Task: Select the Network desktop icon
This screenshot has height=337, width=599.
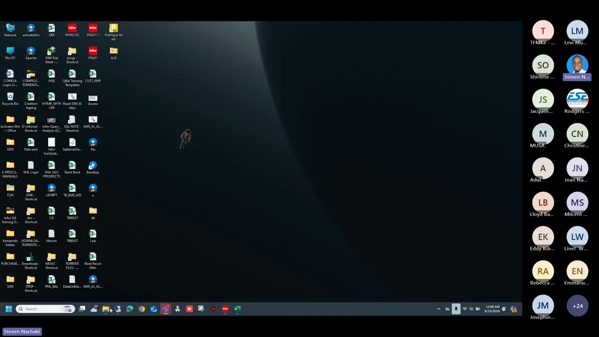Action: 10,30
